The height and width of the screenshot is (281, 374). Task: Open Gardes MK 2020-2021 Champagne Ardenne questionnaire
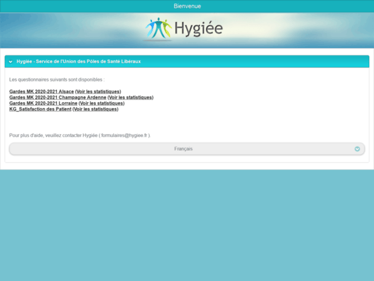click(x=58, y=98)
